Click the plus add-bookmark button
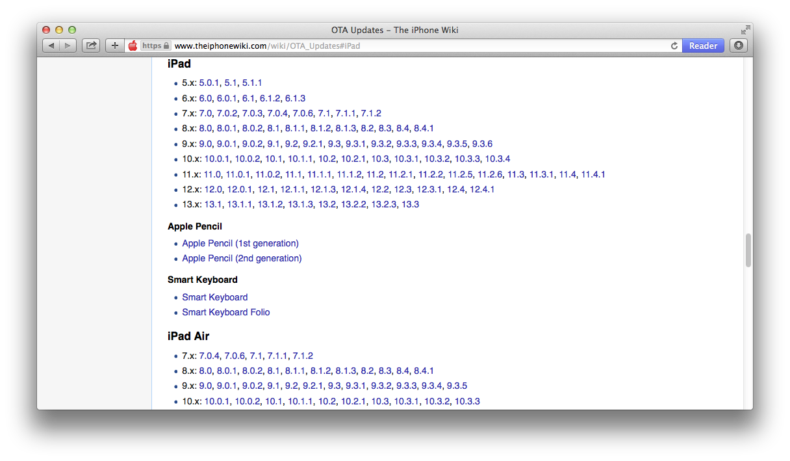Viewport: 790px width, 461px height. point(115,46)
